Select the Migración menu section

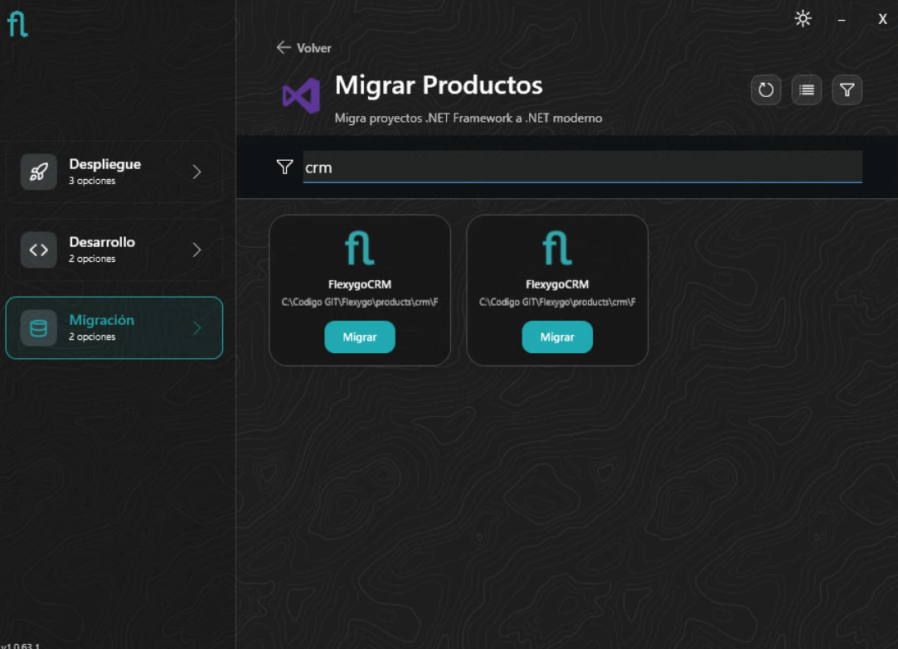[114, 328]
